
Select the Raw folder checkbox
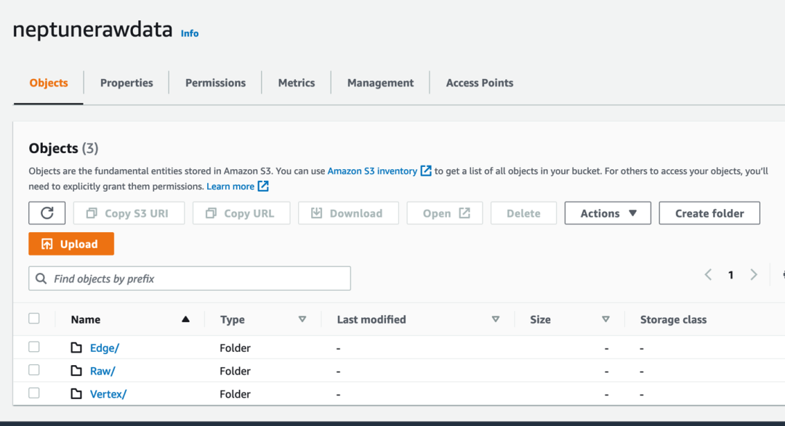[x=34, y=370]
